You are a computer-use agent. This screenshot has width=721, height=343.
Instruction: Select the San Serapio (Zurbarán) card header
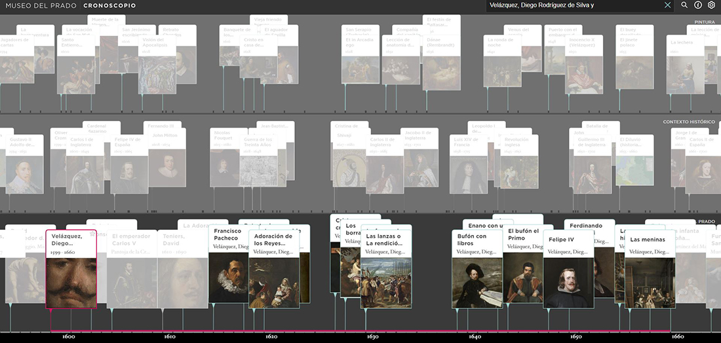(360, 29)
